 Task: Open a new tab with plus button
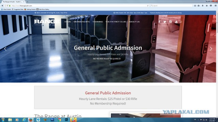28,2
